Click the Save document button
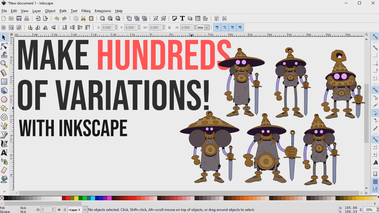This screenshot has height=213, width=379. click(x=19, y=18)
